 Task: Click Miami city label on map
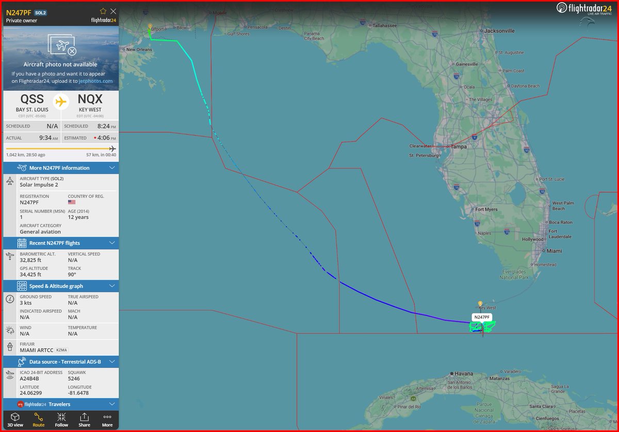pyautogui.click(x=554, y=251)
